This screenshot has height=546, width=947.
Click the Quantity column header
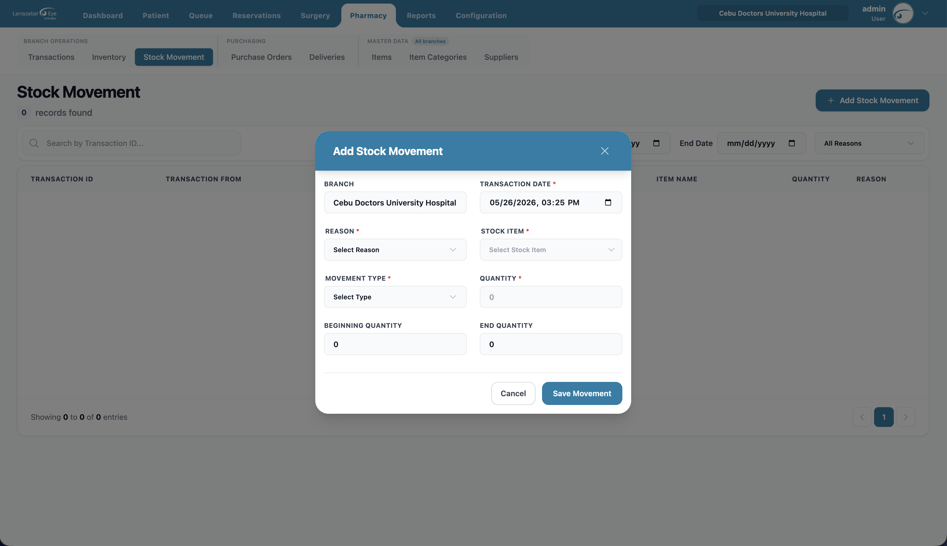[811, 179]
